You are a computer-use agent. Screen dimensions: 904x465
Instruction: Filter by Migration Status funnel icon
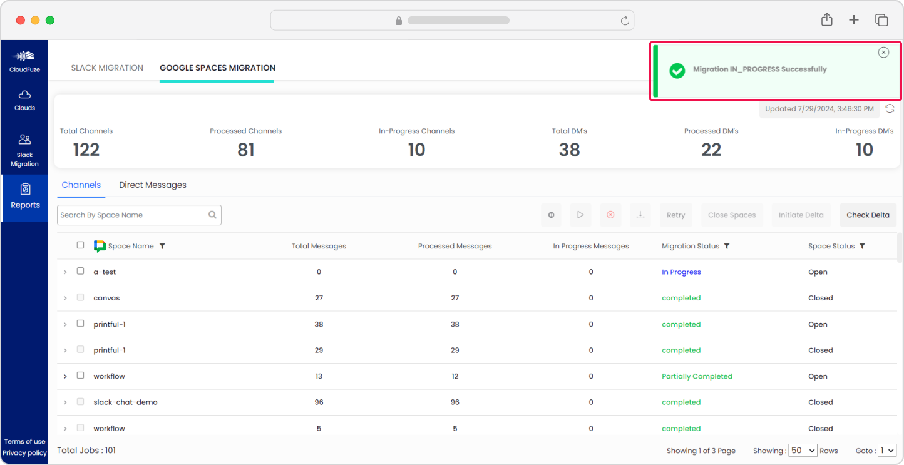[727, 247]
